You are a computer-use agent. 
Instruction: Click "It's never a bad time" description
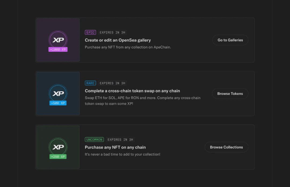[x=122, y=154]
